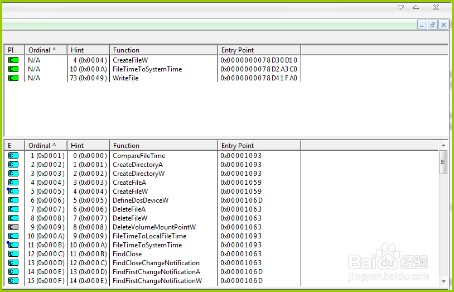Sort imports by Ordinal column header
This screenshot has height=292, width=454.
tap(46, 50)
